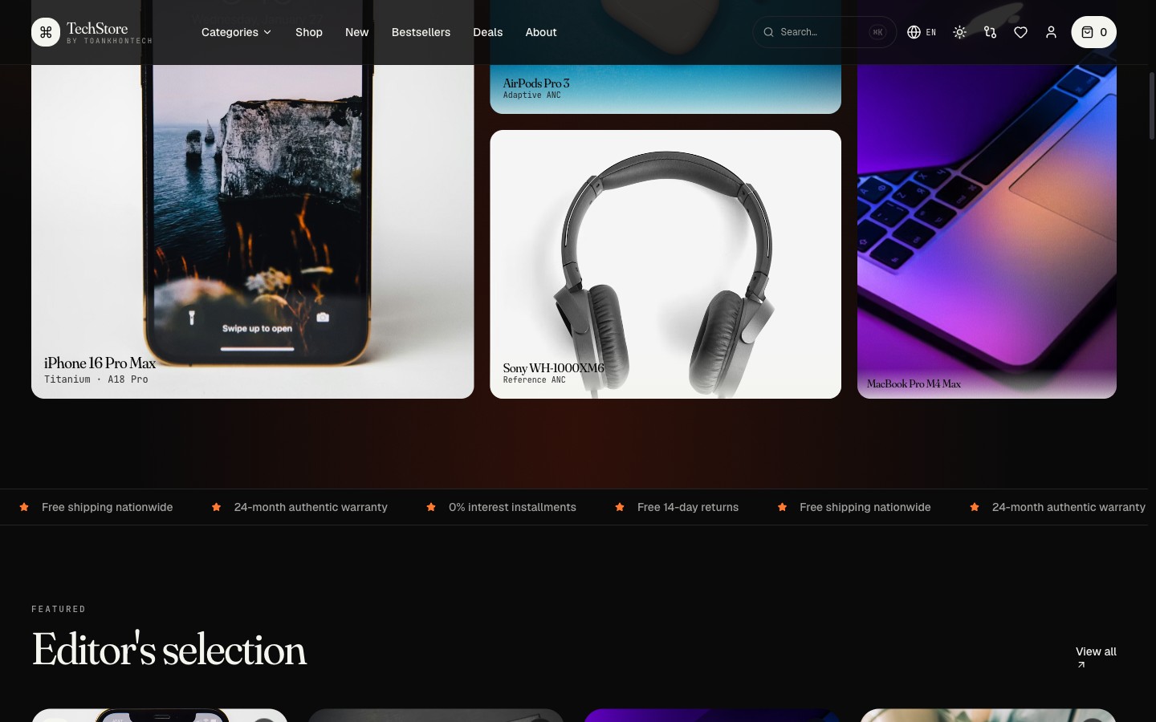The width and height of the screenshot is (1156, 722).
Task: Go to the Shop page
Action: click(x=309, y=32)
